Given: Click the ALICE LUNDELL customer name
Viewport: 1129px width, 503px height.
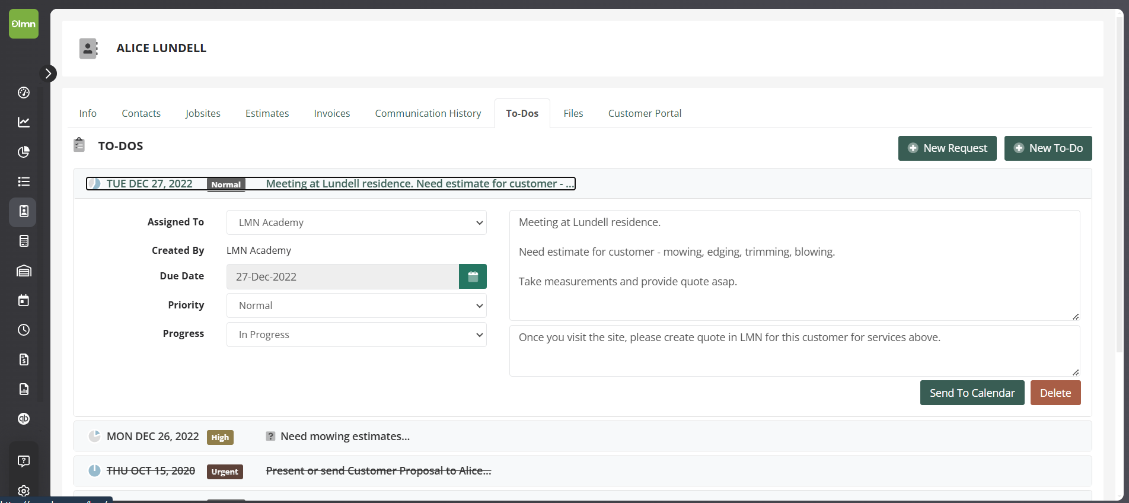Looking at the screenshot, I should point(161,48).
